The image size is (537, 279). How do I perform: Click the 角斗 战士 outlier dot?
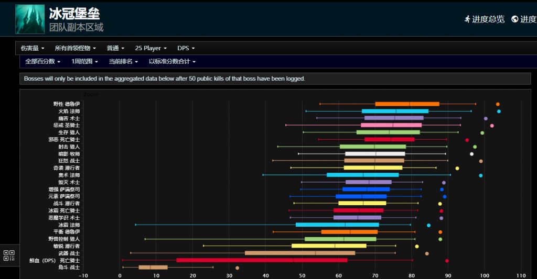coord(237,267)
